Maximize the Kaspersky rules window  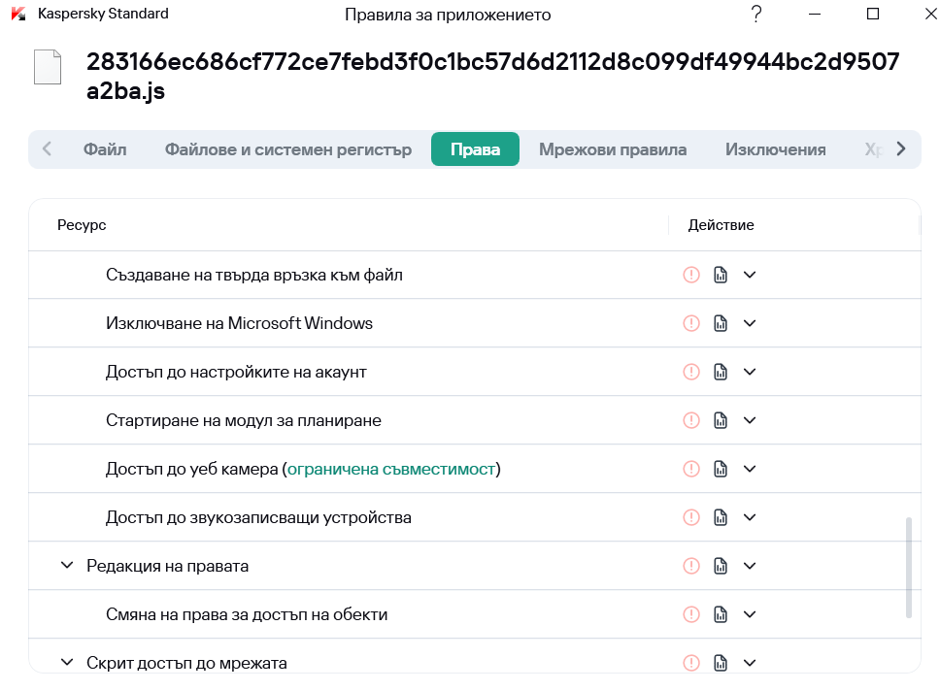coord(873,14)
